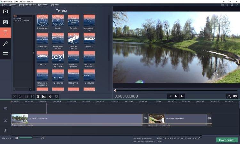Click the video track icon on timeline

click(x=5, y=120)
